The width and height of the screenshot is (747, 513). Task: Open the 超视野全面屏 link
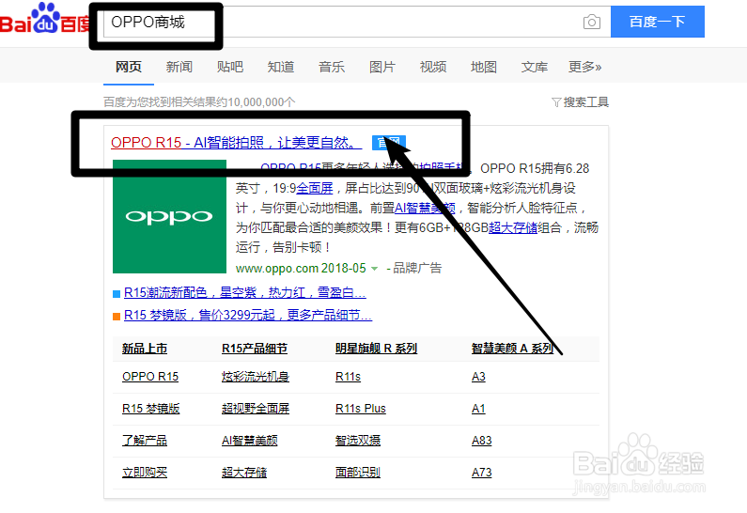click(x=256, y=409)
